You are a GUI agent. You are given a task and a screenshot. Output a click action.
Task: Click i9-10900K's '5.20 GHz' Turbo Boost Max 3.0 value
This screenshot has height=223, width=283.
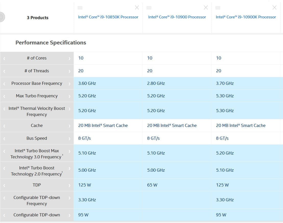[225, 153]
